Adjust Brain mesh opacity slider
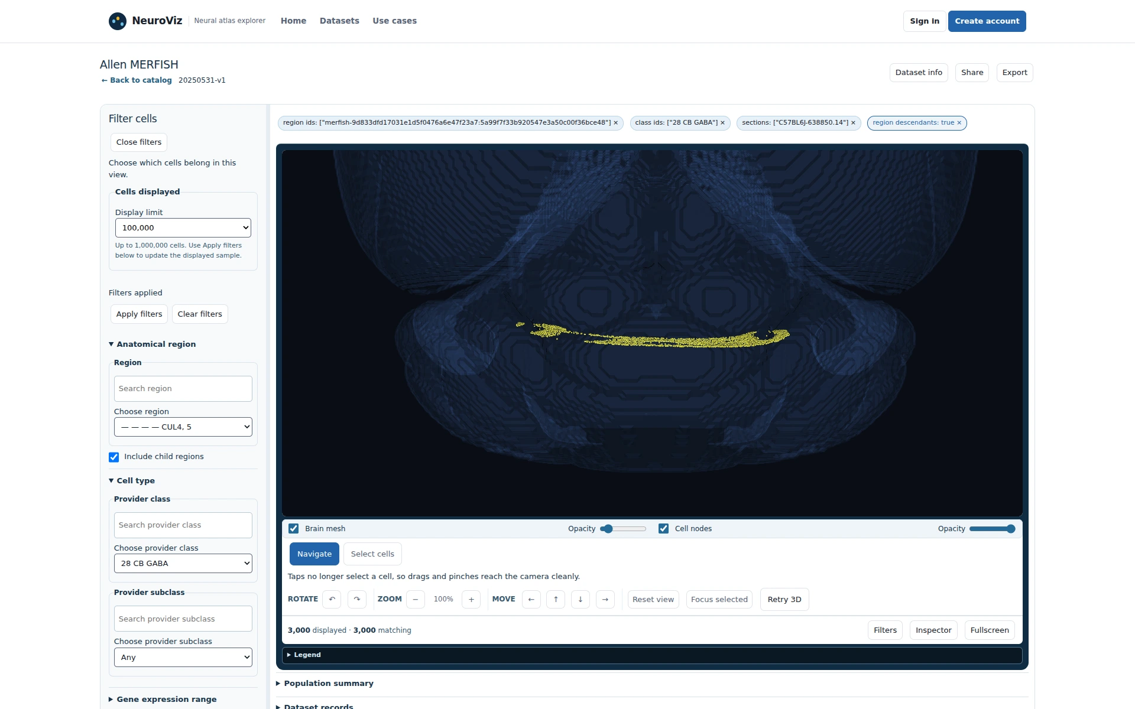 623,529
